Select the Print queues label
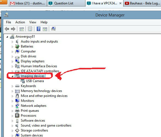The height and width of the screenshot is (137, 161). click(x=30, y=111)
